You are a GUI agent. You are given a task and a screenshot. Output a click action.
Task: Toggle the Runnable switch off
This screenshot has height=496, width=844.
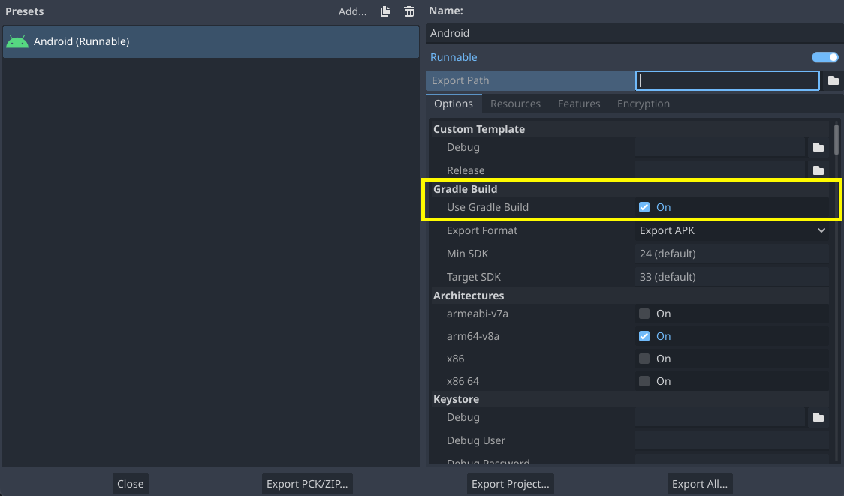pyautogui.click(x=824, y=57)
